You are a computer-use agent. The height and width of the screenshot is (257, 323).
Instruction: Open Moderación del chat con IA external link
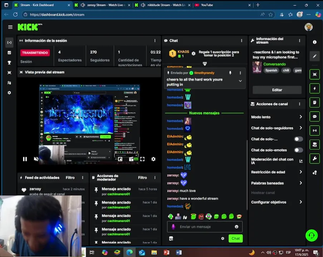click(301, 161)
